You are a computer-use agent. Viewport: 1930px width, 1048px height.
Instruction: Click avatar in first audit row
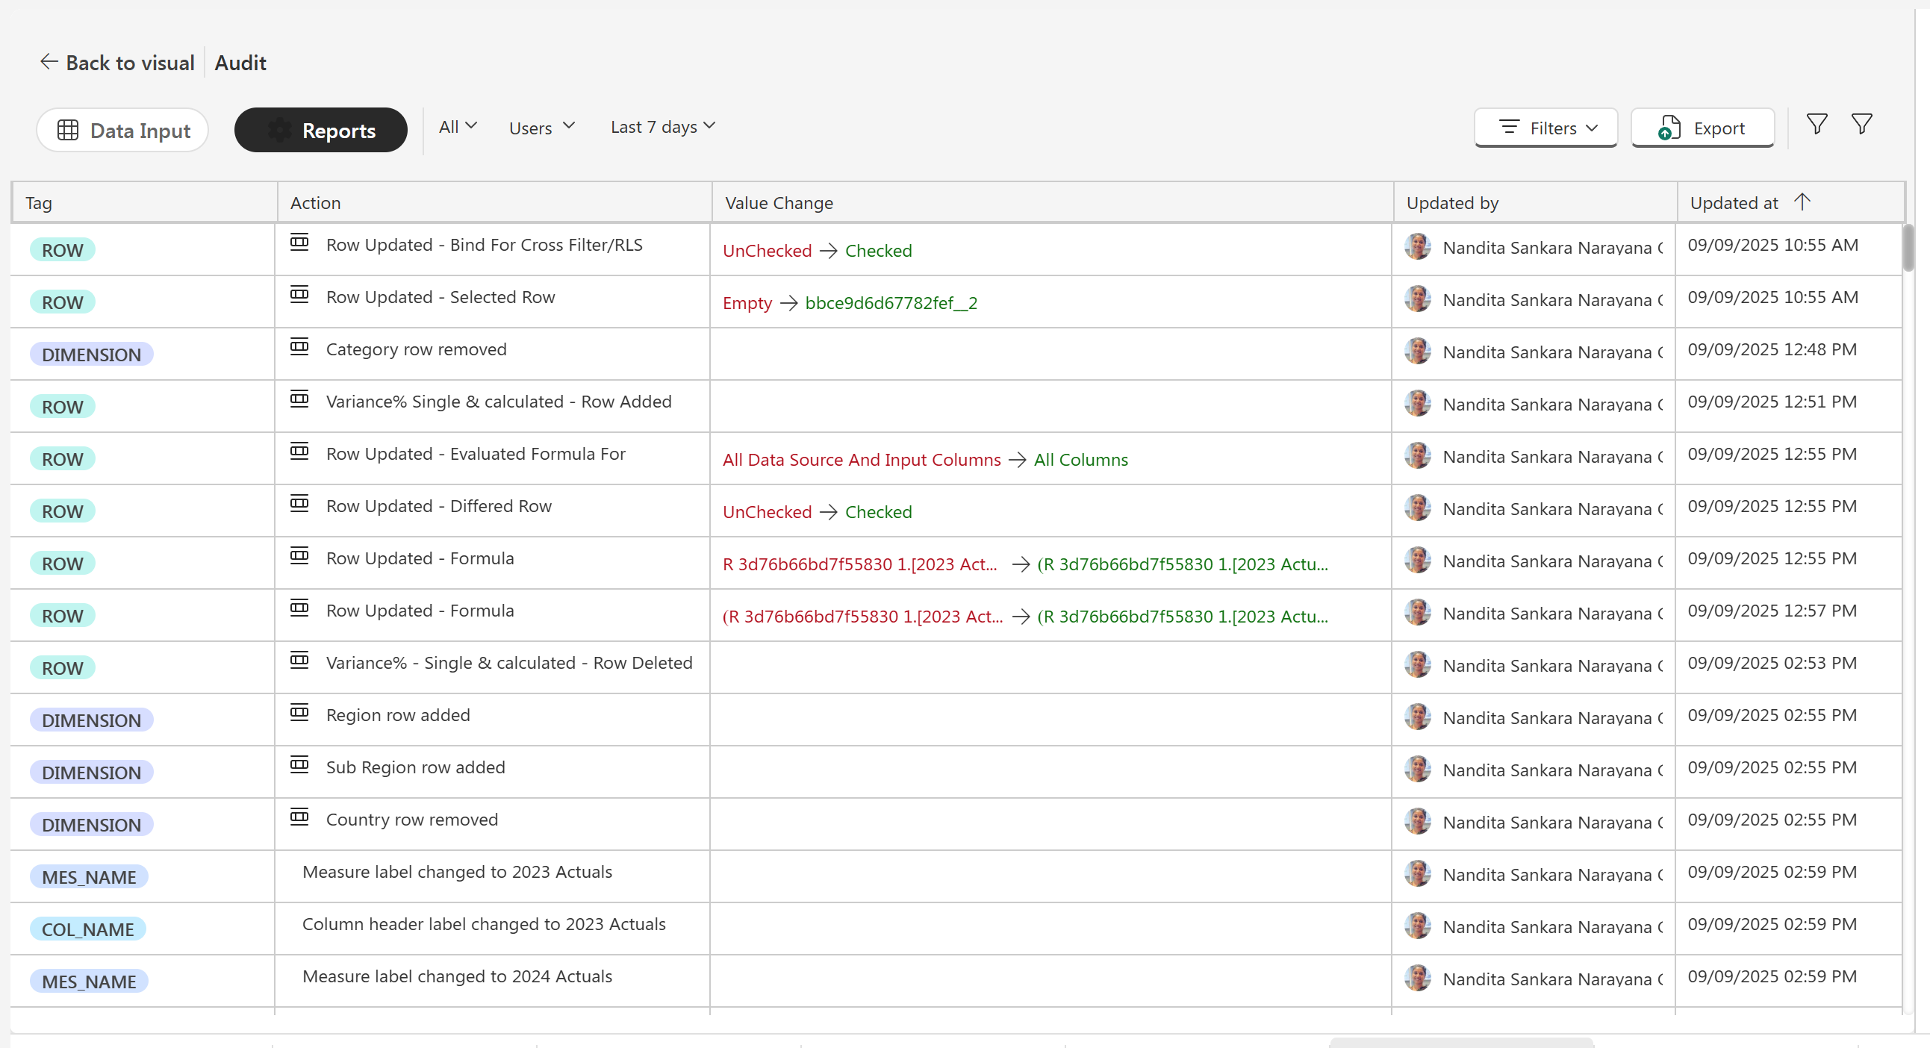pyautogui.click(x=1417, y=247)
